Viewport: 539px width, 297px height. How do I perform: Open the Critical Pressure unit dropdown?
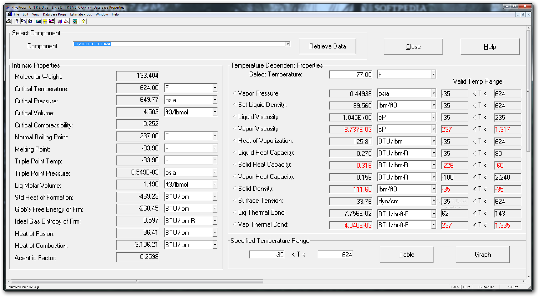pyautogui.click(x=215, y=100)
